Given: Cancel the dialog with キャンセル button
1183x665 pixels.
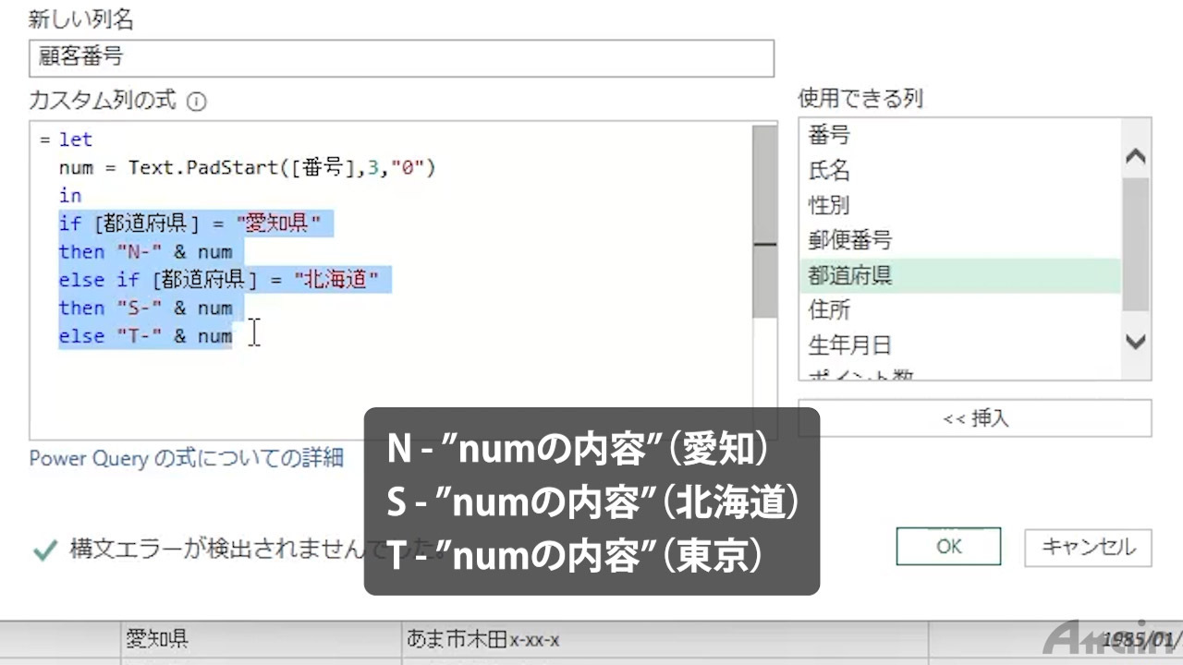Looking at the screenshot, I should click(1088, 547).
